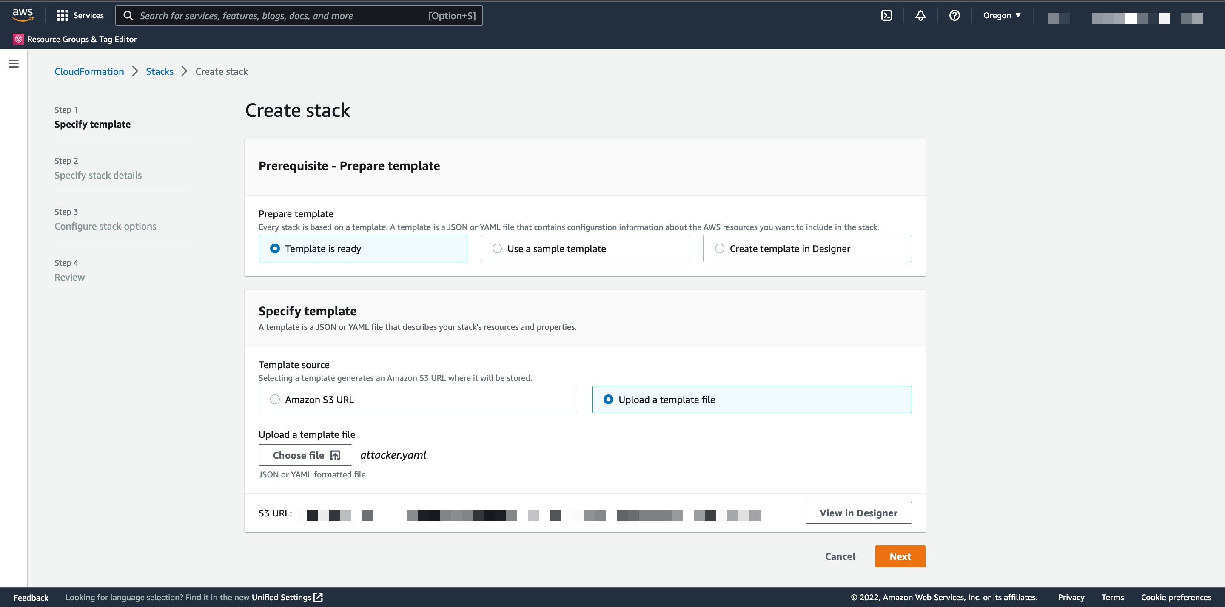Screen dimensions: 1225x607
Task: Open AWS CloudShell terminal icon
Action: [x=886, y=15]
